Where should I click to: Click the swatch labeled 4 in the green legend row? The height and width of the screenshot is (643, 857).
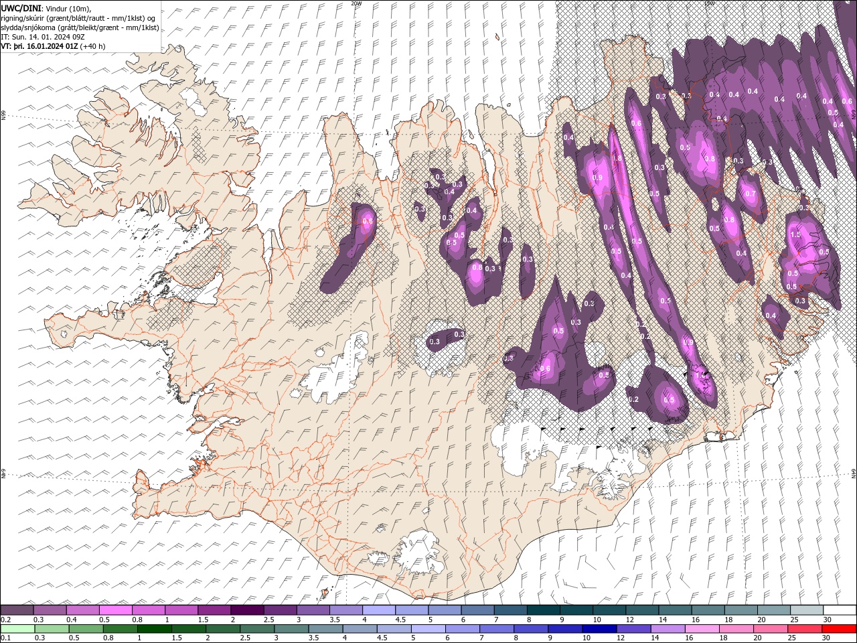359,629
